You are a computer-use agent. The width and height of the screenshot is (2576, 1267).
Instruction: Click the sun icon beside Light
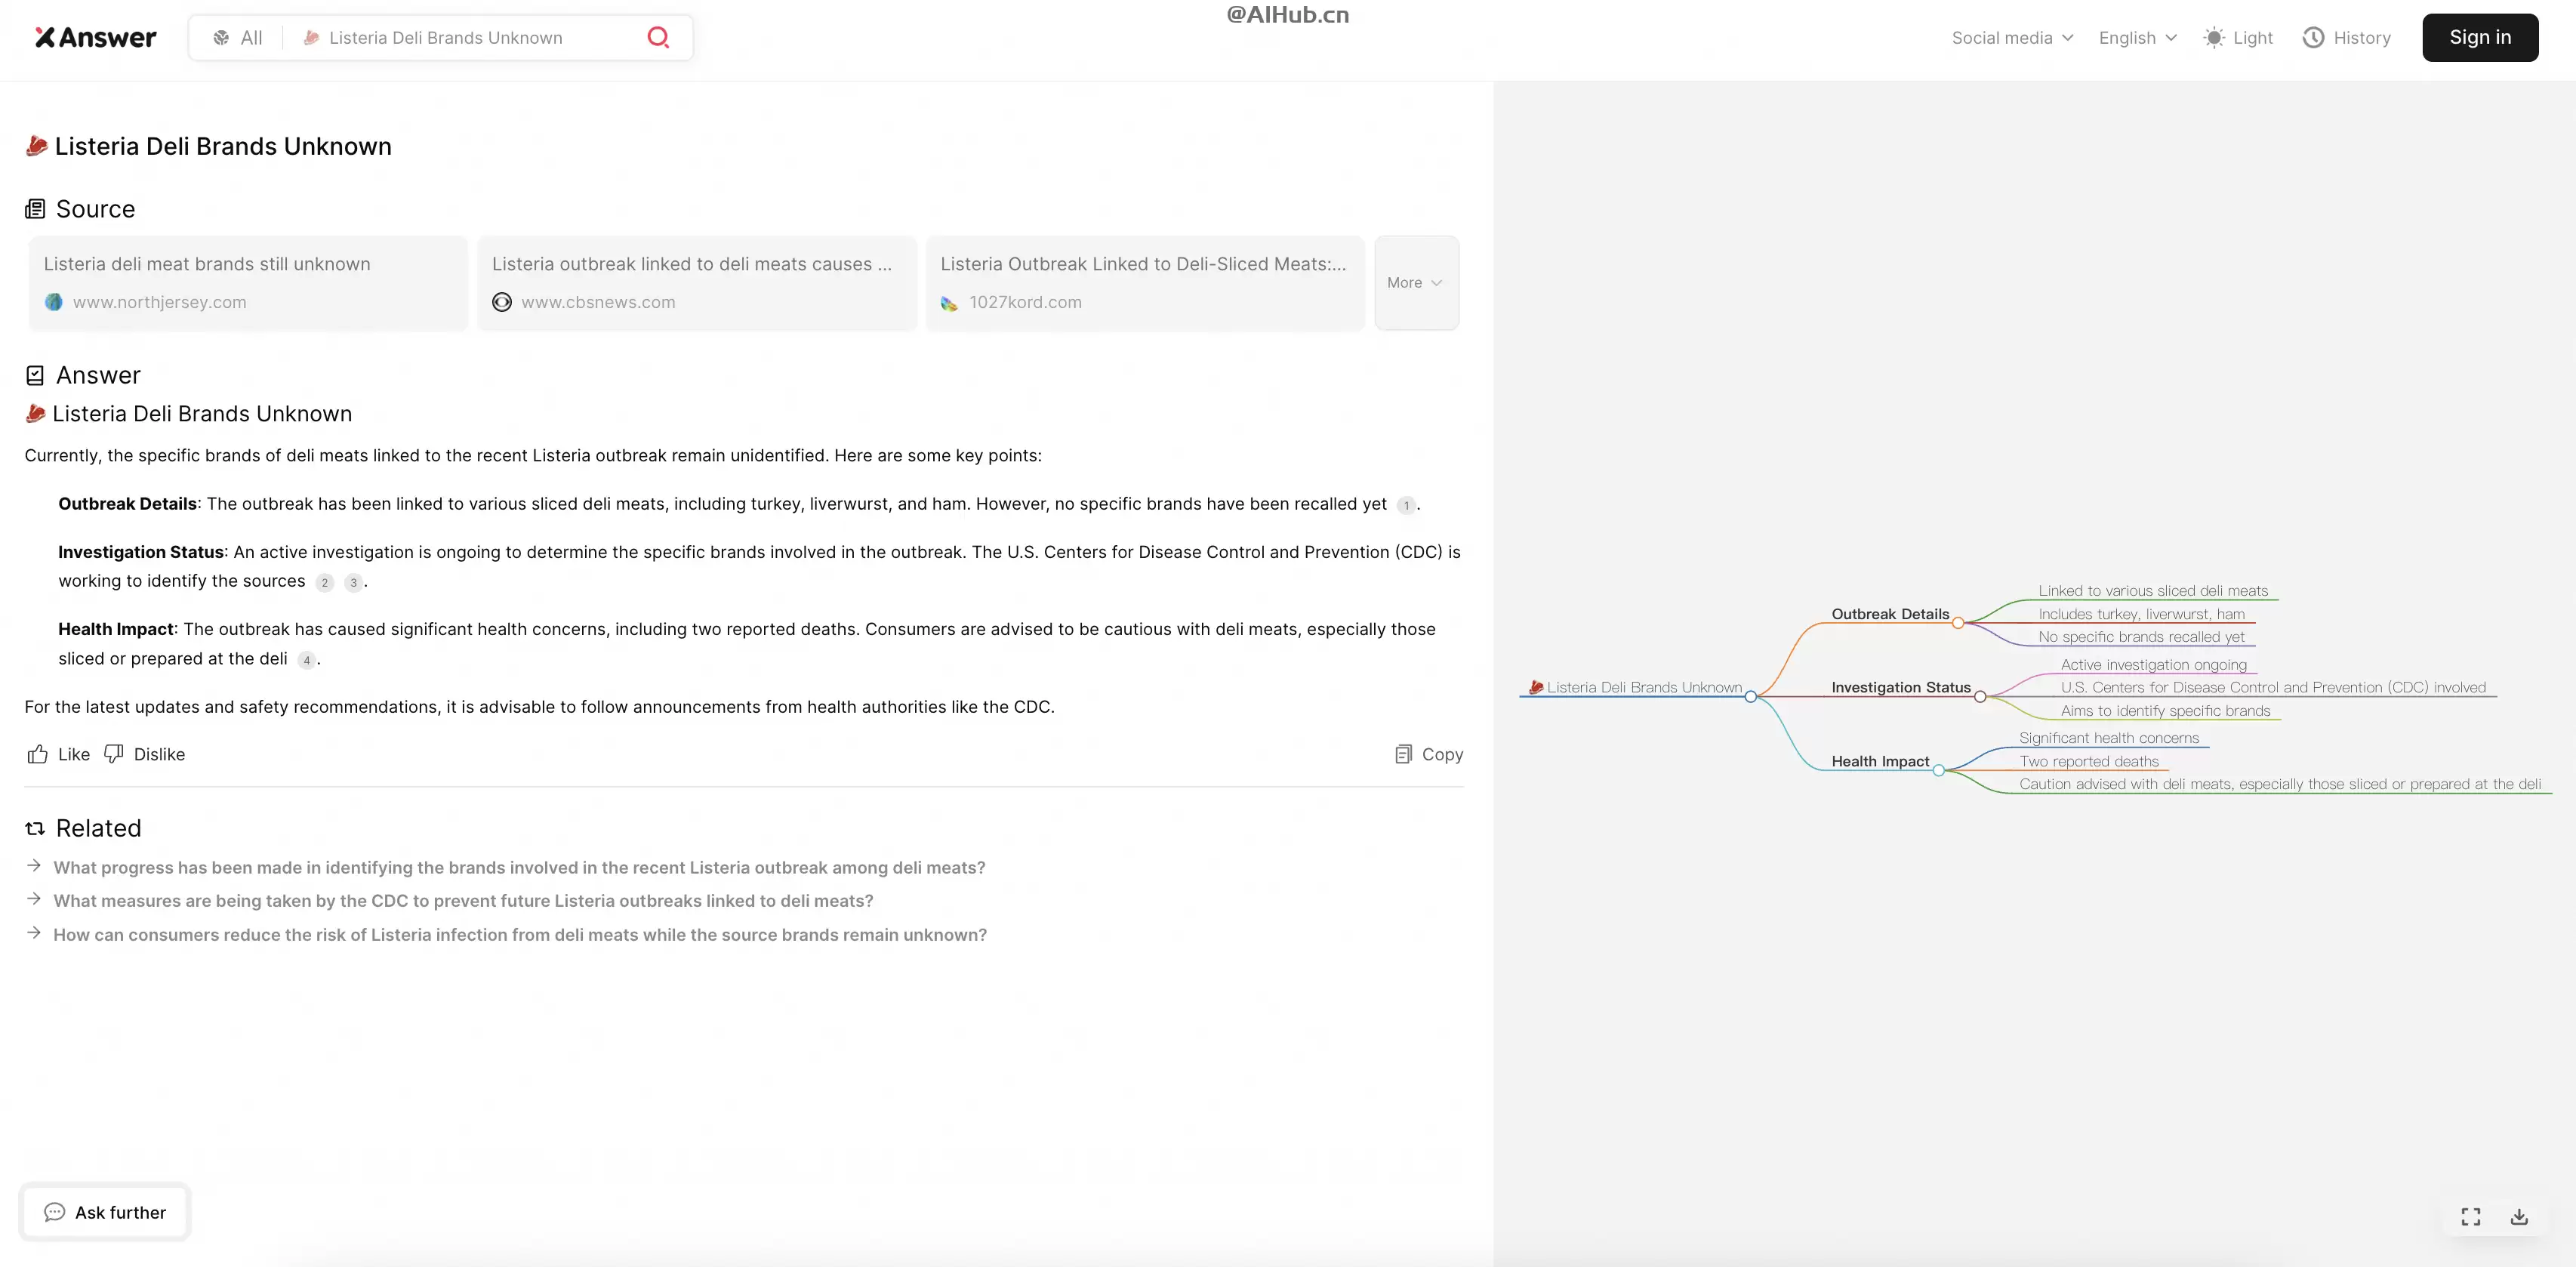[x=2214, y=38]
